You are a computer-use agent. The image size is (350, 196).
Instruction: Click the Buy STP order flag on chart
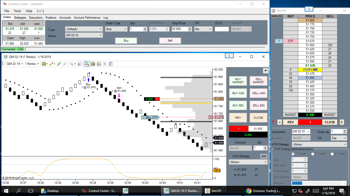tap(150, 117)
